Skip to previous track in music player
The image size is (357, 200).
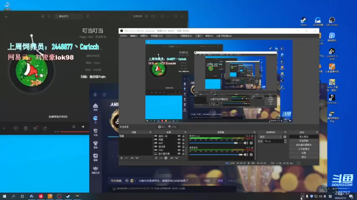pyautogui.click(x=83, y=127)
